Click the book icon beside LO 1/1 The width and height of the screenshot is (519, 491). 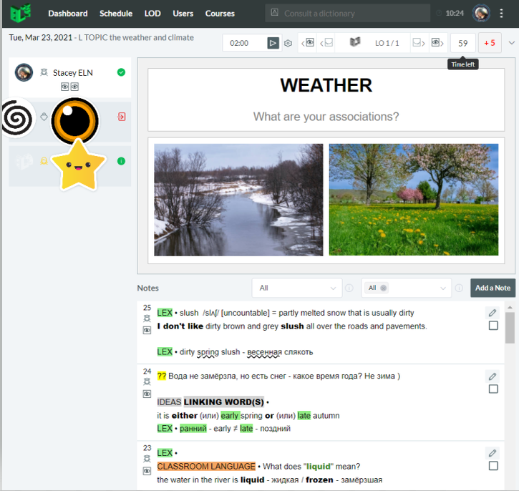point(355,42)
